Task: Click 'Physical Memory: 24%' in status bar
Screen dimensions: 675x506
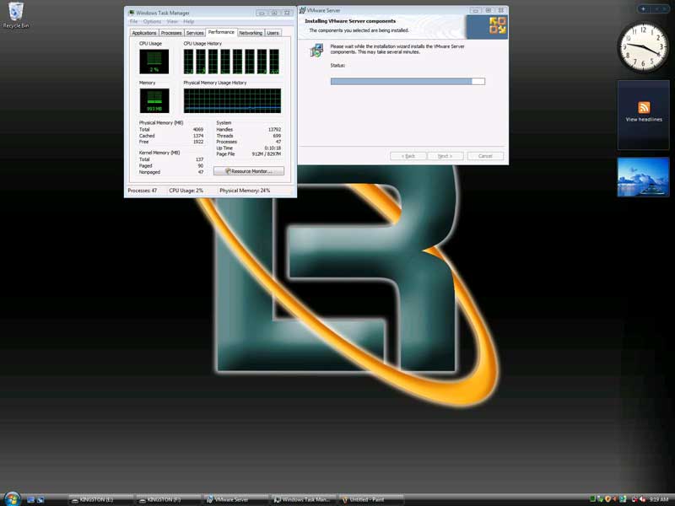Action: 245,191
